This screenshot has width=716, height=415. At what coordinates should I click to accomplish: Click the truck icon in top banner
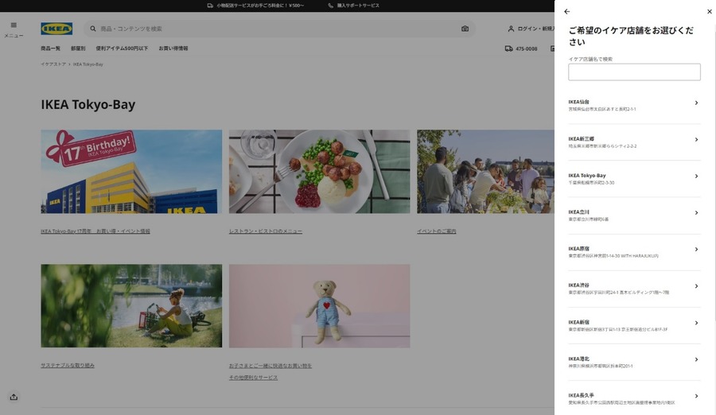(x=210, y=6)
